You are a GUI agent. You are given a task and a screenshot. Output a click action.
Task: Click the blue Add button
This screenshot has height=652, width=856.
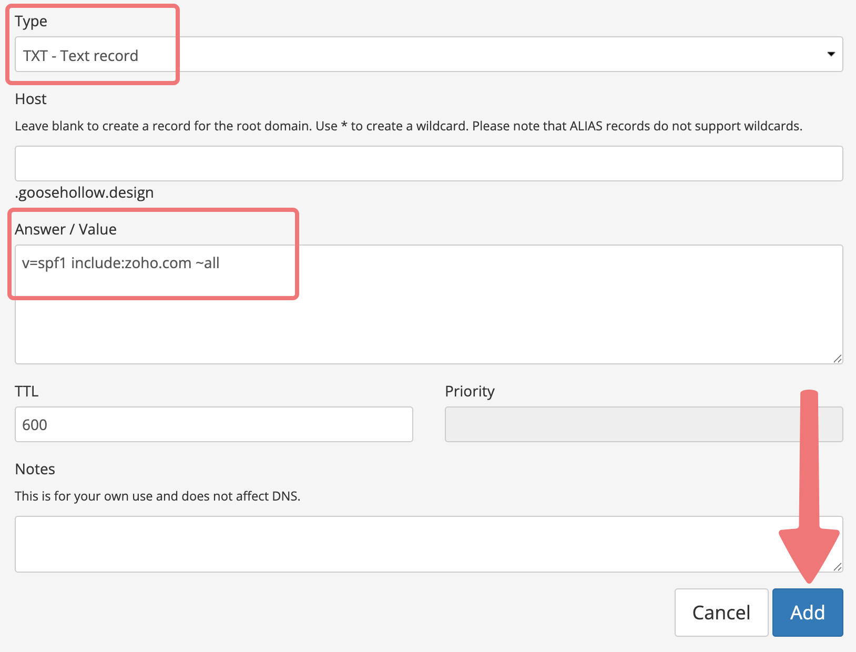pos(808,613)
